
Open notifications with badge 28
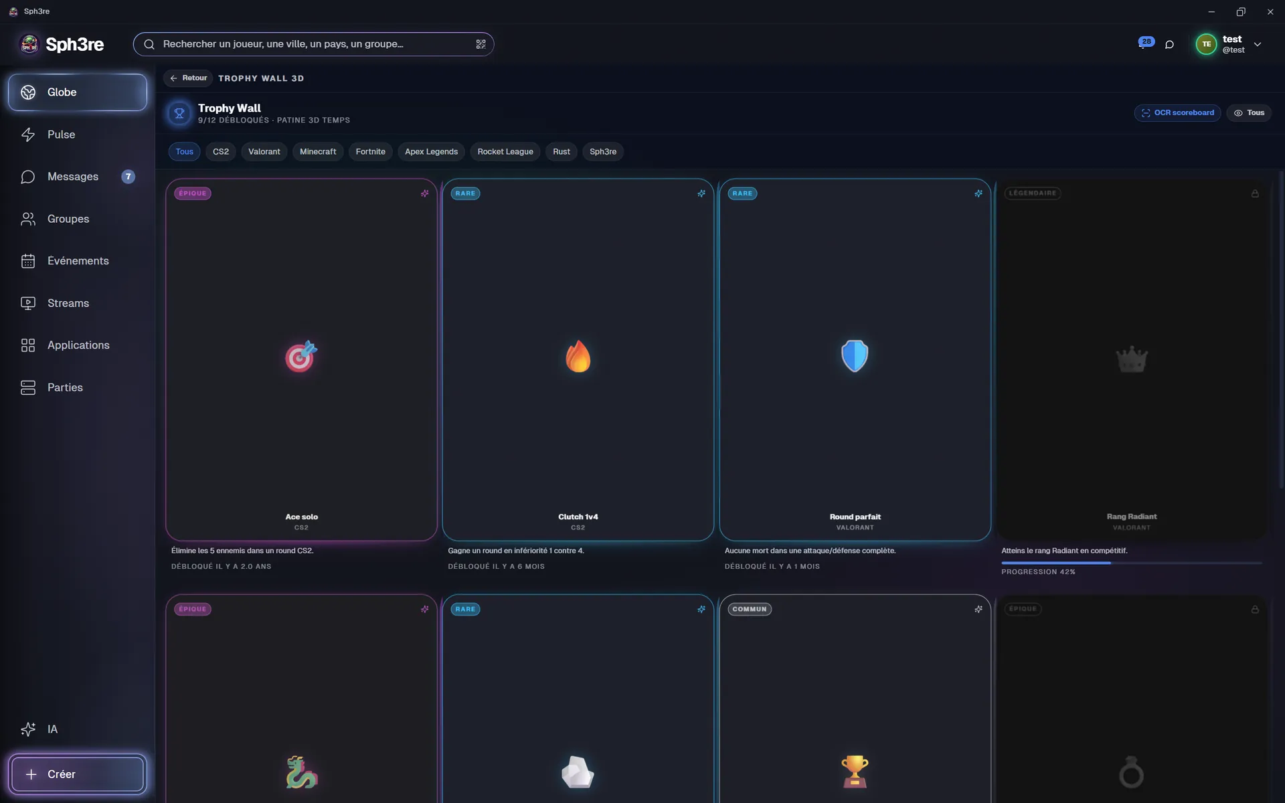[1145, 43]
